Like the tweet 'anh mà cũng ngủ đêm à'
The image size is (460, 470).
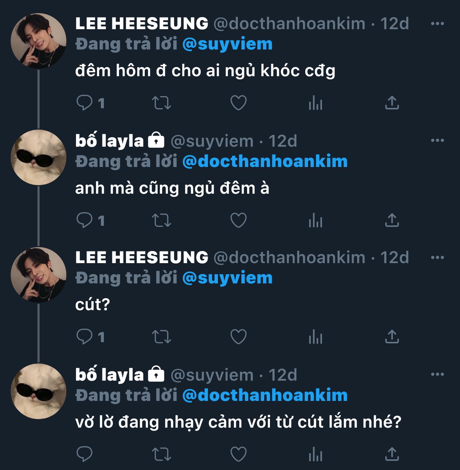[238, 220]
